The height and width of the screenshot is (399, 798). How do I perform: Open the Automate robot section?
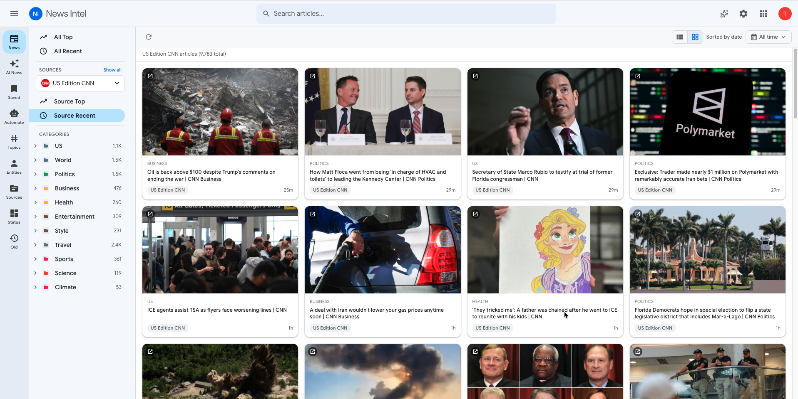pyautogui.click(x=14, y=117)
